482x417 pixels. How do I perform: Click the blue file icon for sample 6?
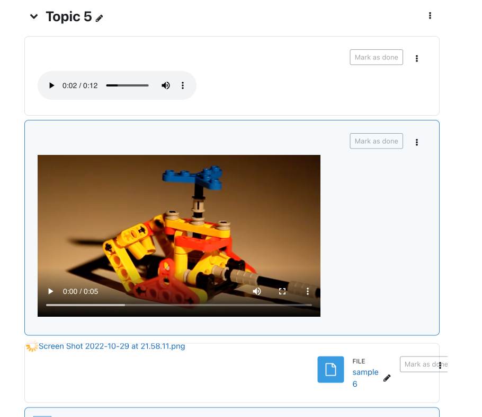(x=331, y=370)
